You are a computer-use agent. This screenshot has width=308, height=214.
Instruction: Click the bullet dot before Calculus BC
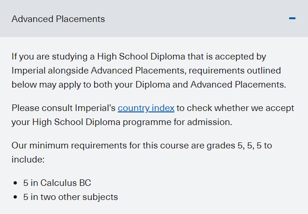(16, 183)
